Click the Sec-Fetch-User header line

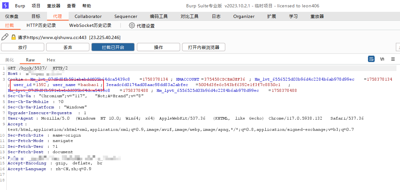click(x=33, y=146)
